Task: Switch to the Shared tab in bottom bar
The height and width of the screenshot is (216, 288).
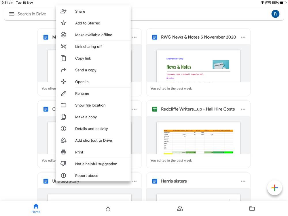Action: tap(180, 209)
